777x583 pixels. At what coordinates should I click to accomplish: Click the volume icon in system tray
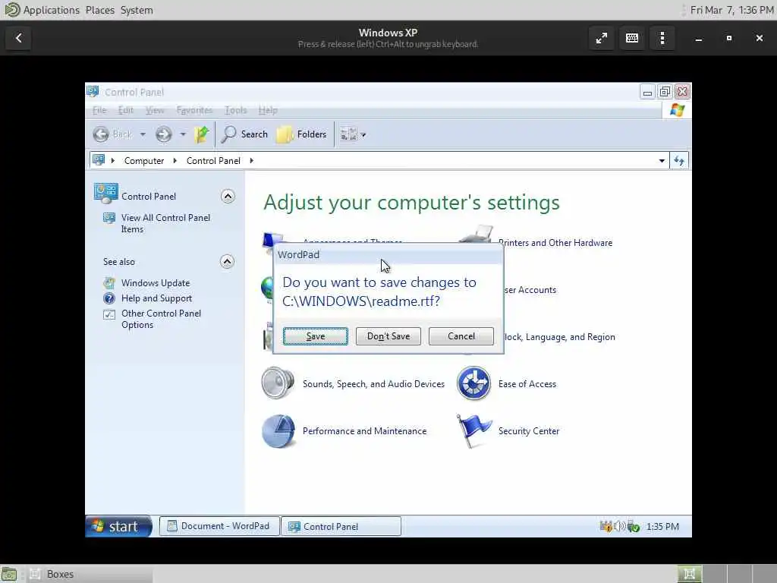[619, 526]
